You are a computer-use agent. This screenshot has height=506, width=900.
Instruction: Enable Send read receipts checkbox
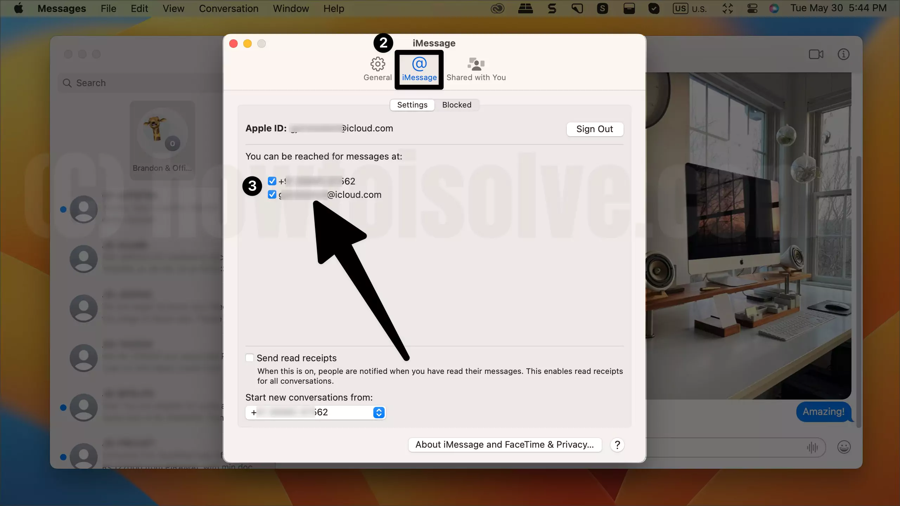[x=249, y=358]
